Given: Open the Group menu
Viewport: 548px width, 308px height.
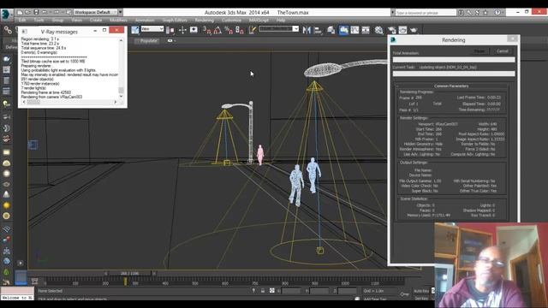Looking at the screenshot, I should [57, 21].
